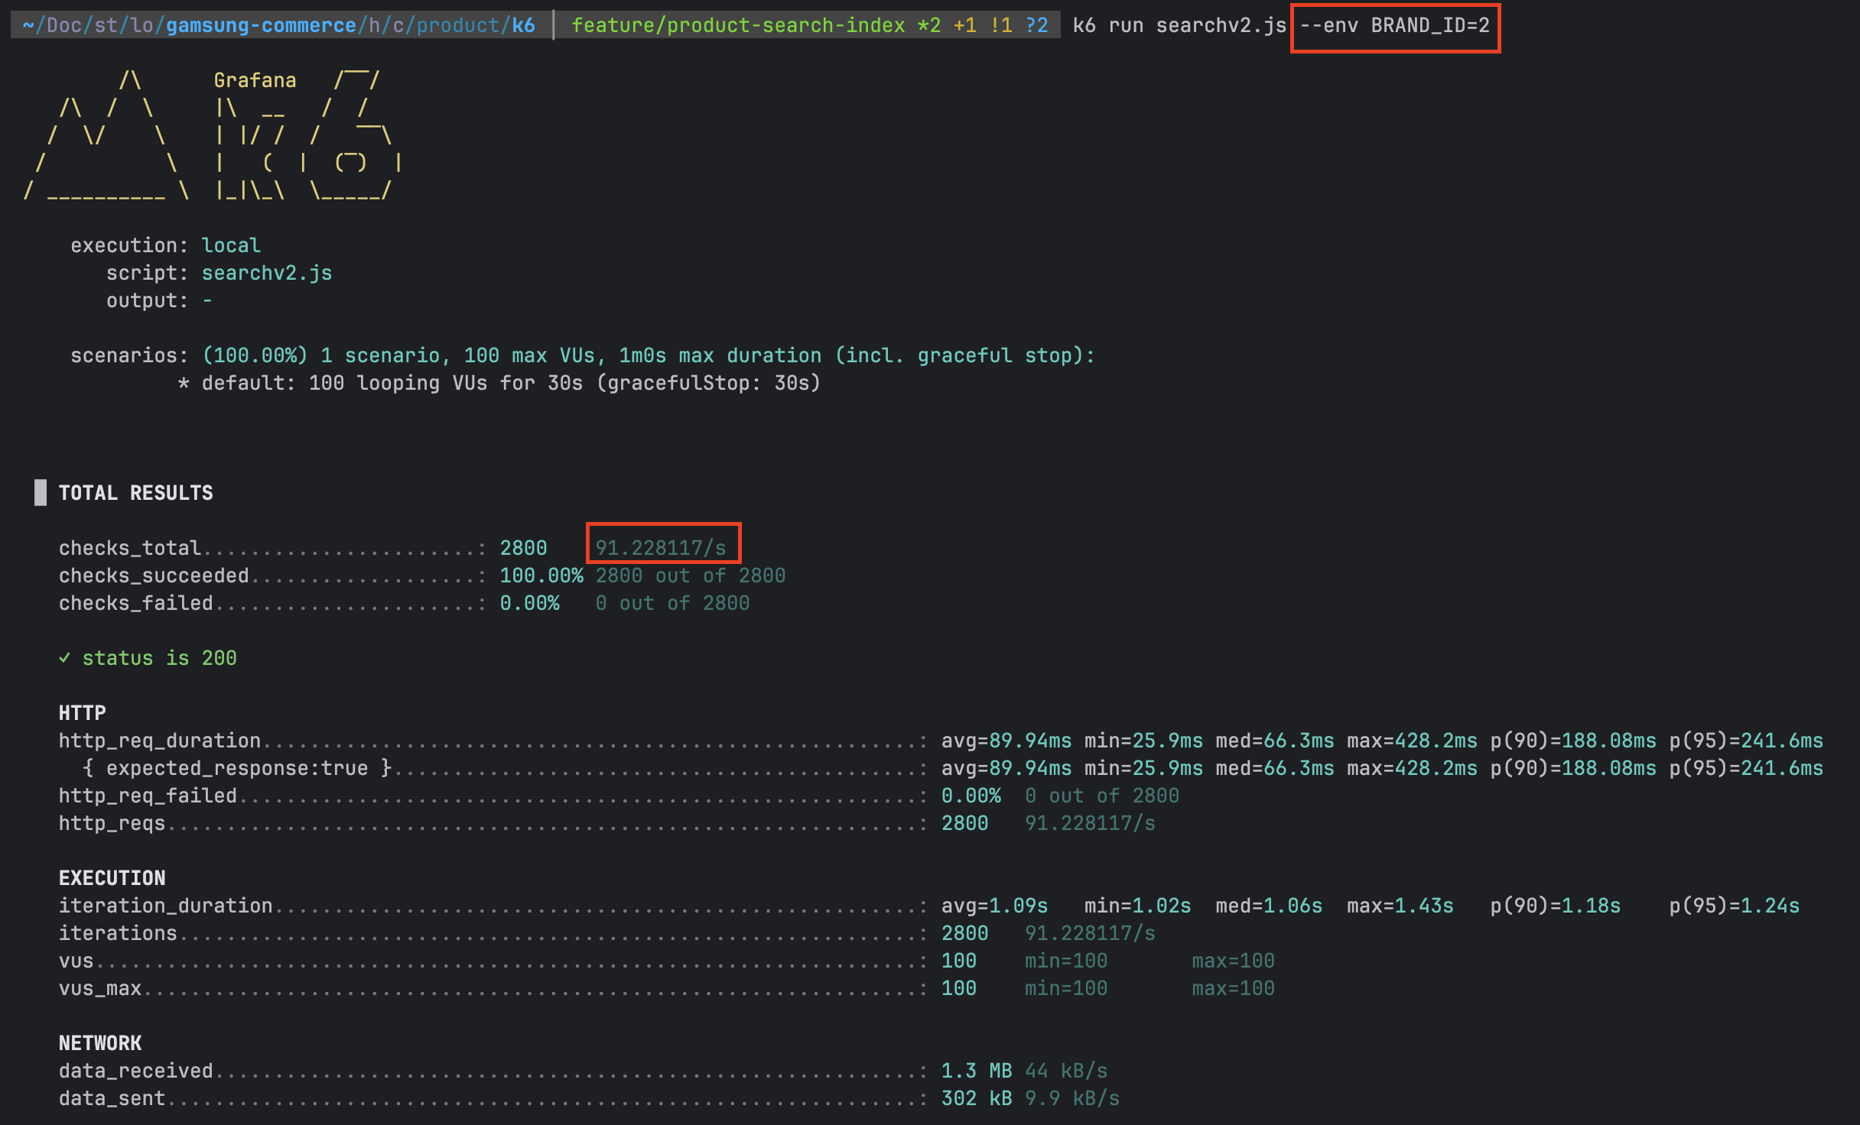1860x1125 pixels.
Task: Click the data_received 1.3 MB value
Action: pos(976,1070)
